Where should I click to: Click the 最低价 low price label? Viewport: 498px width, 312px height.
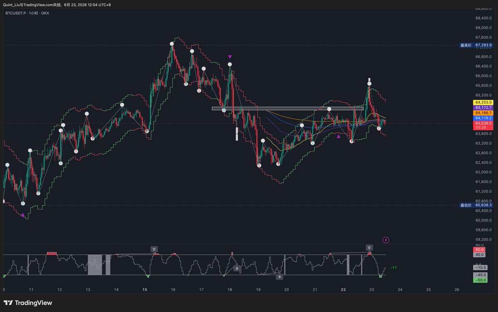466,205
